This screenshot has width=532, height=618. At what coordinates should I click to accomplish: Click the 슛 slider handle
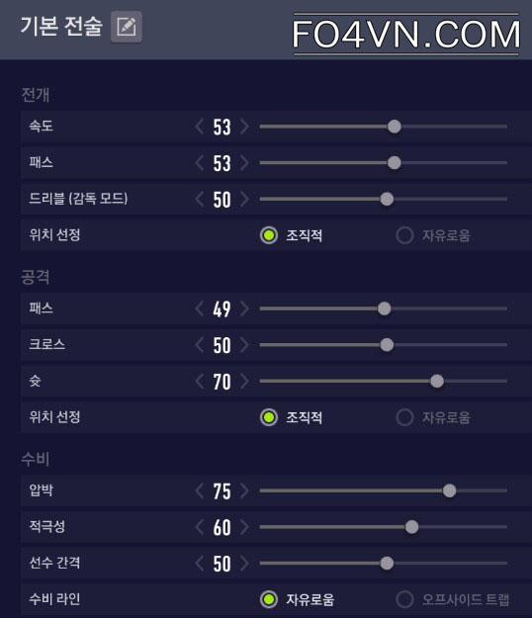(x=437, y=381)
